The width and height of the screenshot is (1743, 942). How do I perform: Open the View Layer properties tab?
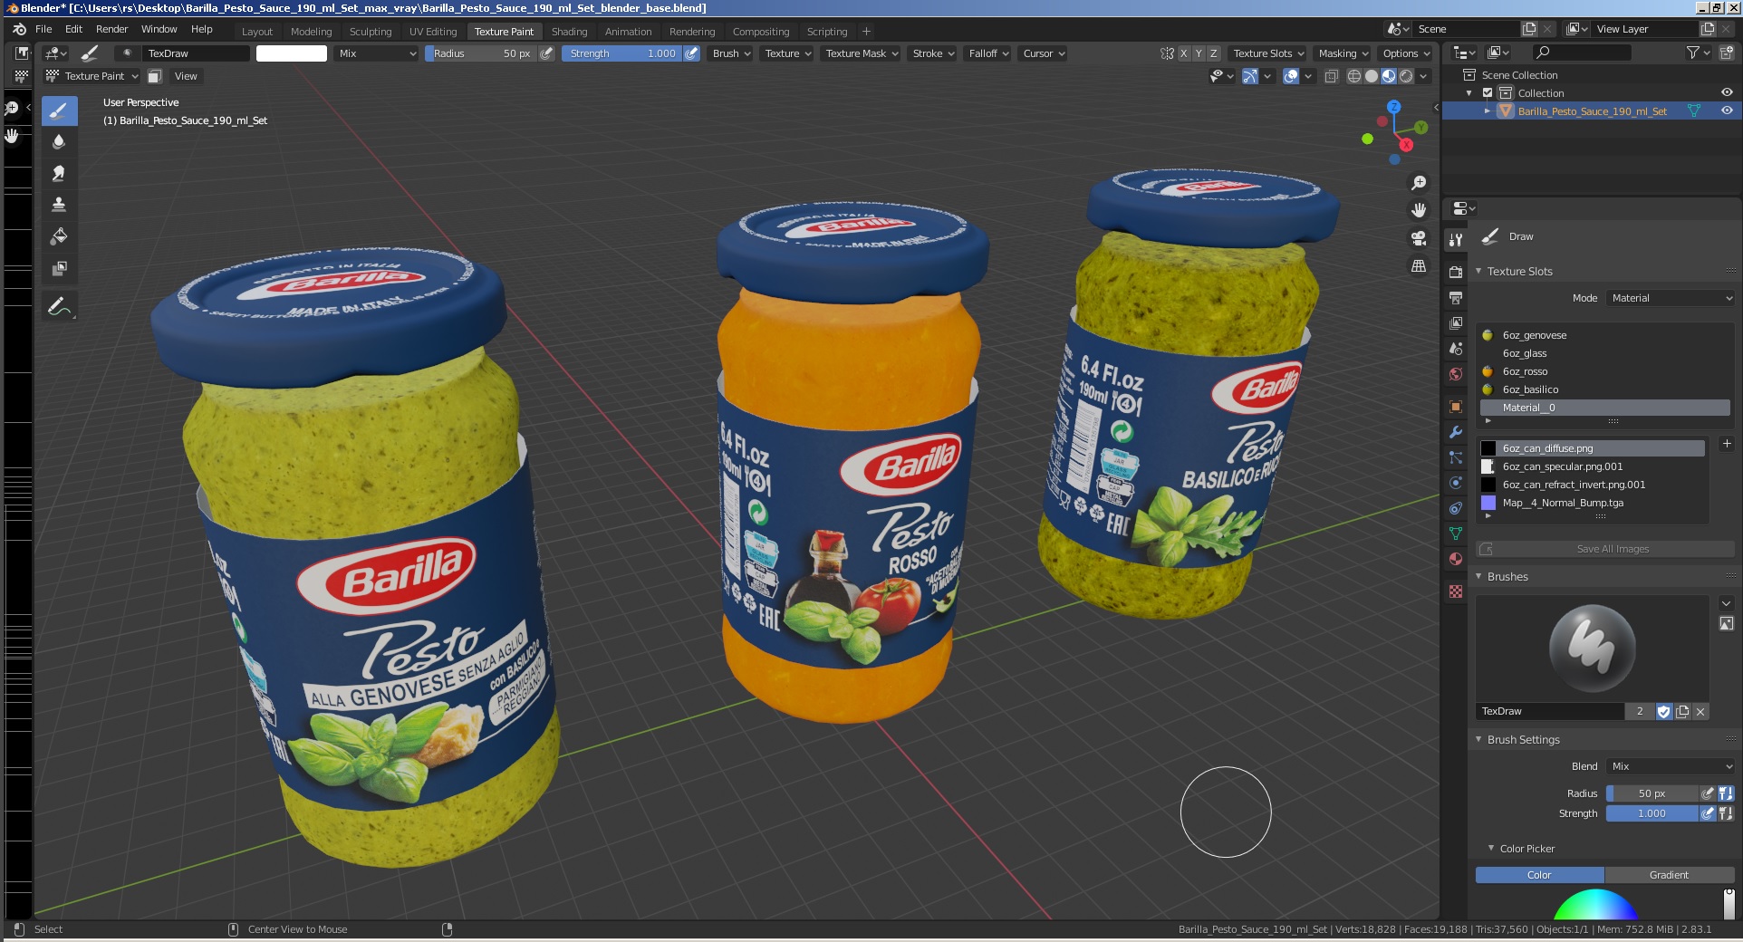(1456, 322)
